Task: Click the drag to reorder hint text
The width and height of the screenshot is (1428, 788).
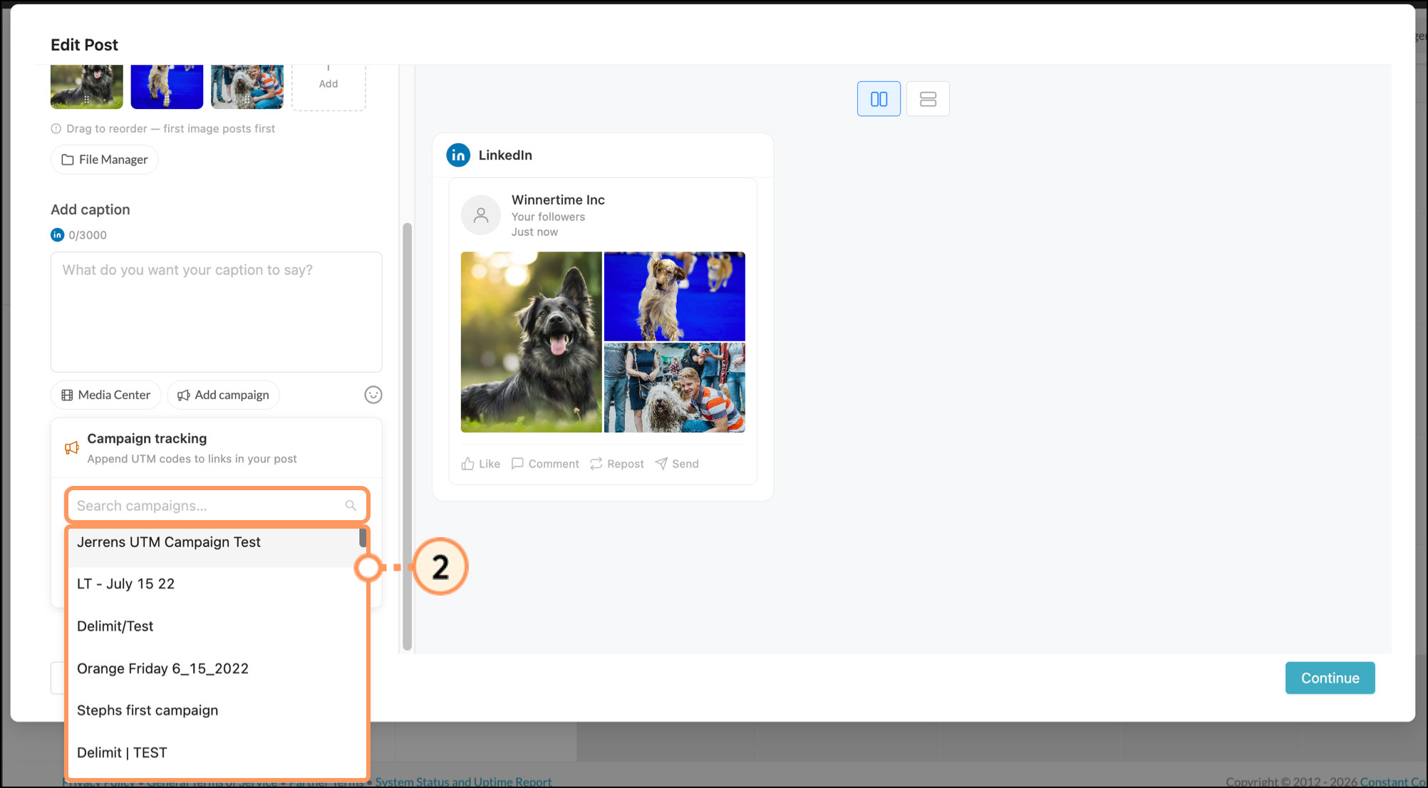Action: (x=170, y=129)
